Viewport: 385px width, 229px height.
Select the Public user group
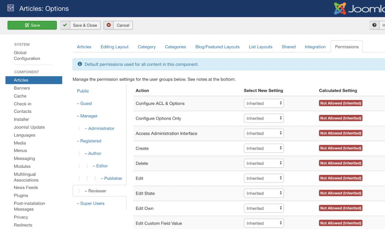[x=83, y=91]
